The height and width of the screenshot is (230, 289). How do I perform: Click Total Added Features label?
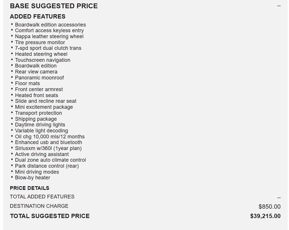(x=42, y=197)
